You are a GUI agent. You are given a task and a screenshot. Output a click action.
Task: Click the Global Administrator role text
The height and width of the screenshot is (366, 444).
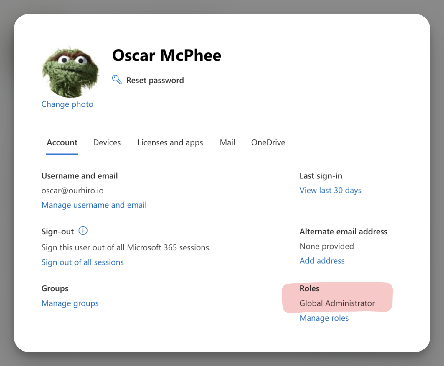click(x=337, y=303)
